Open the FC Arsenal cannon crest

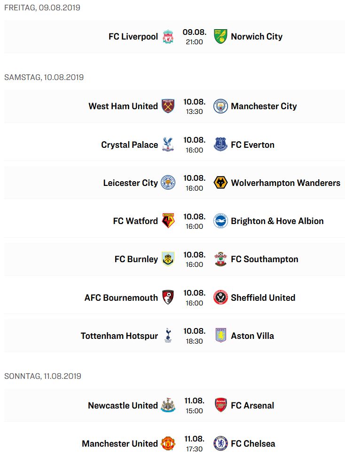[220, 405]
